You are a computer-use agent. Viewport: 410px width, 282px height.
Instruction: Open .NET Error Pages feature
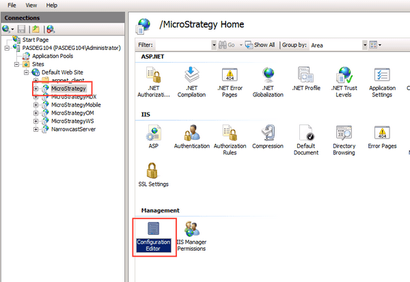(230, 82)
